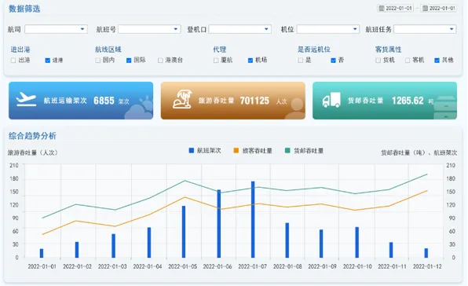
Task: Click the 2022-01-11 axis label
Action: [x=392, y=266]
